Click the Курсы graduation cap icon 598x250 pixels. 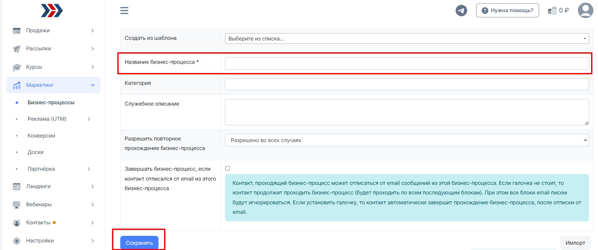16,67
